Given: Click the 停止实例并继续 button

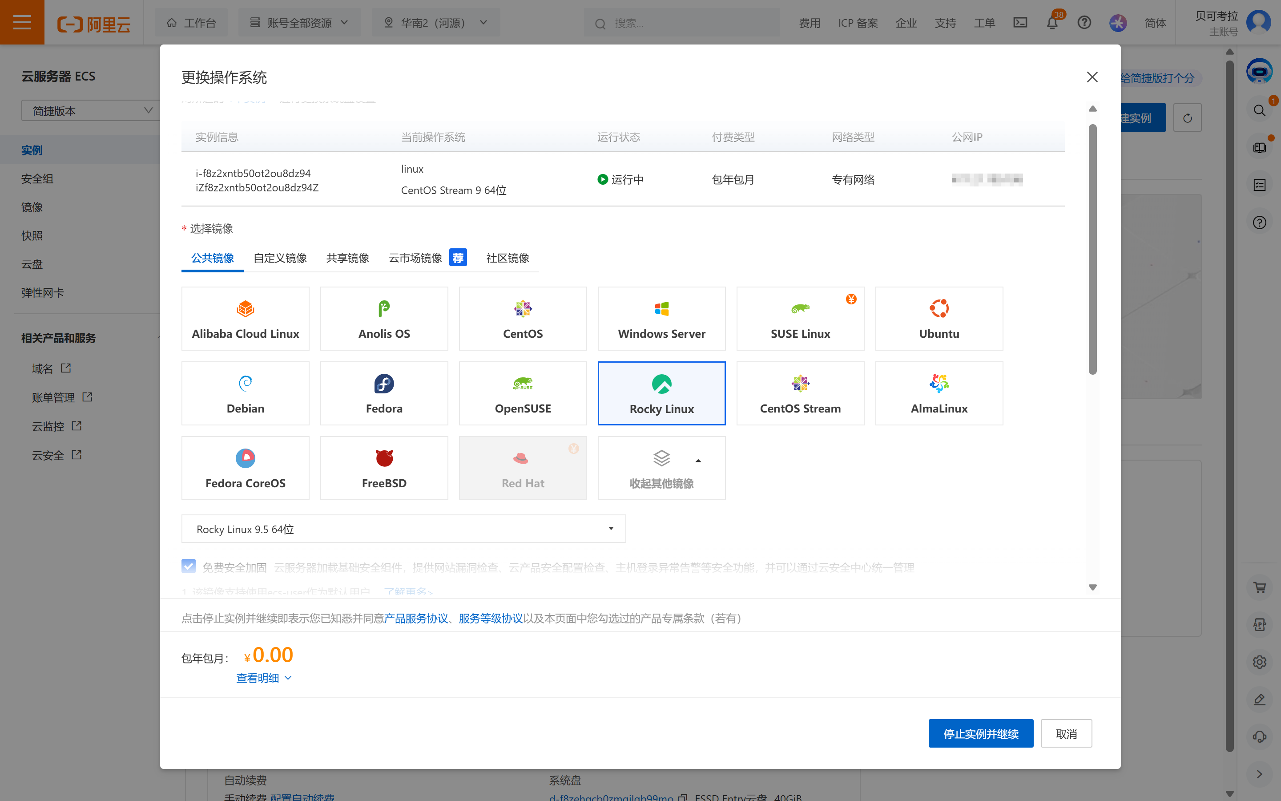Looking at the screenshot, I should click(980, 734).
